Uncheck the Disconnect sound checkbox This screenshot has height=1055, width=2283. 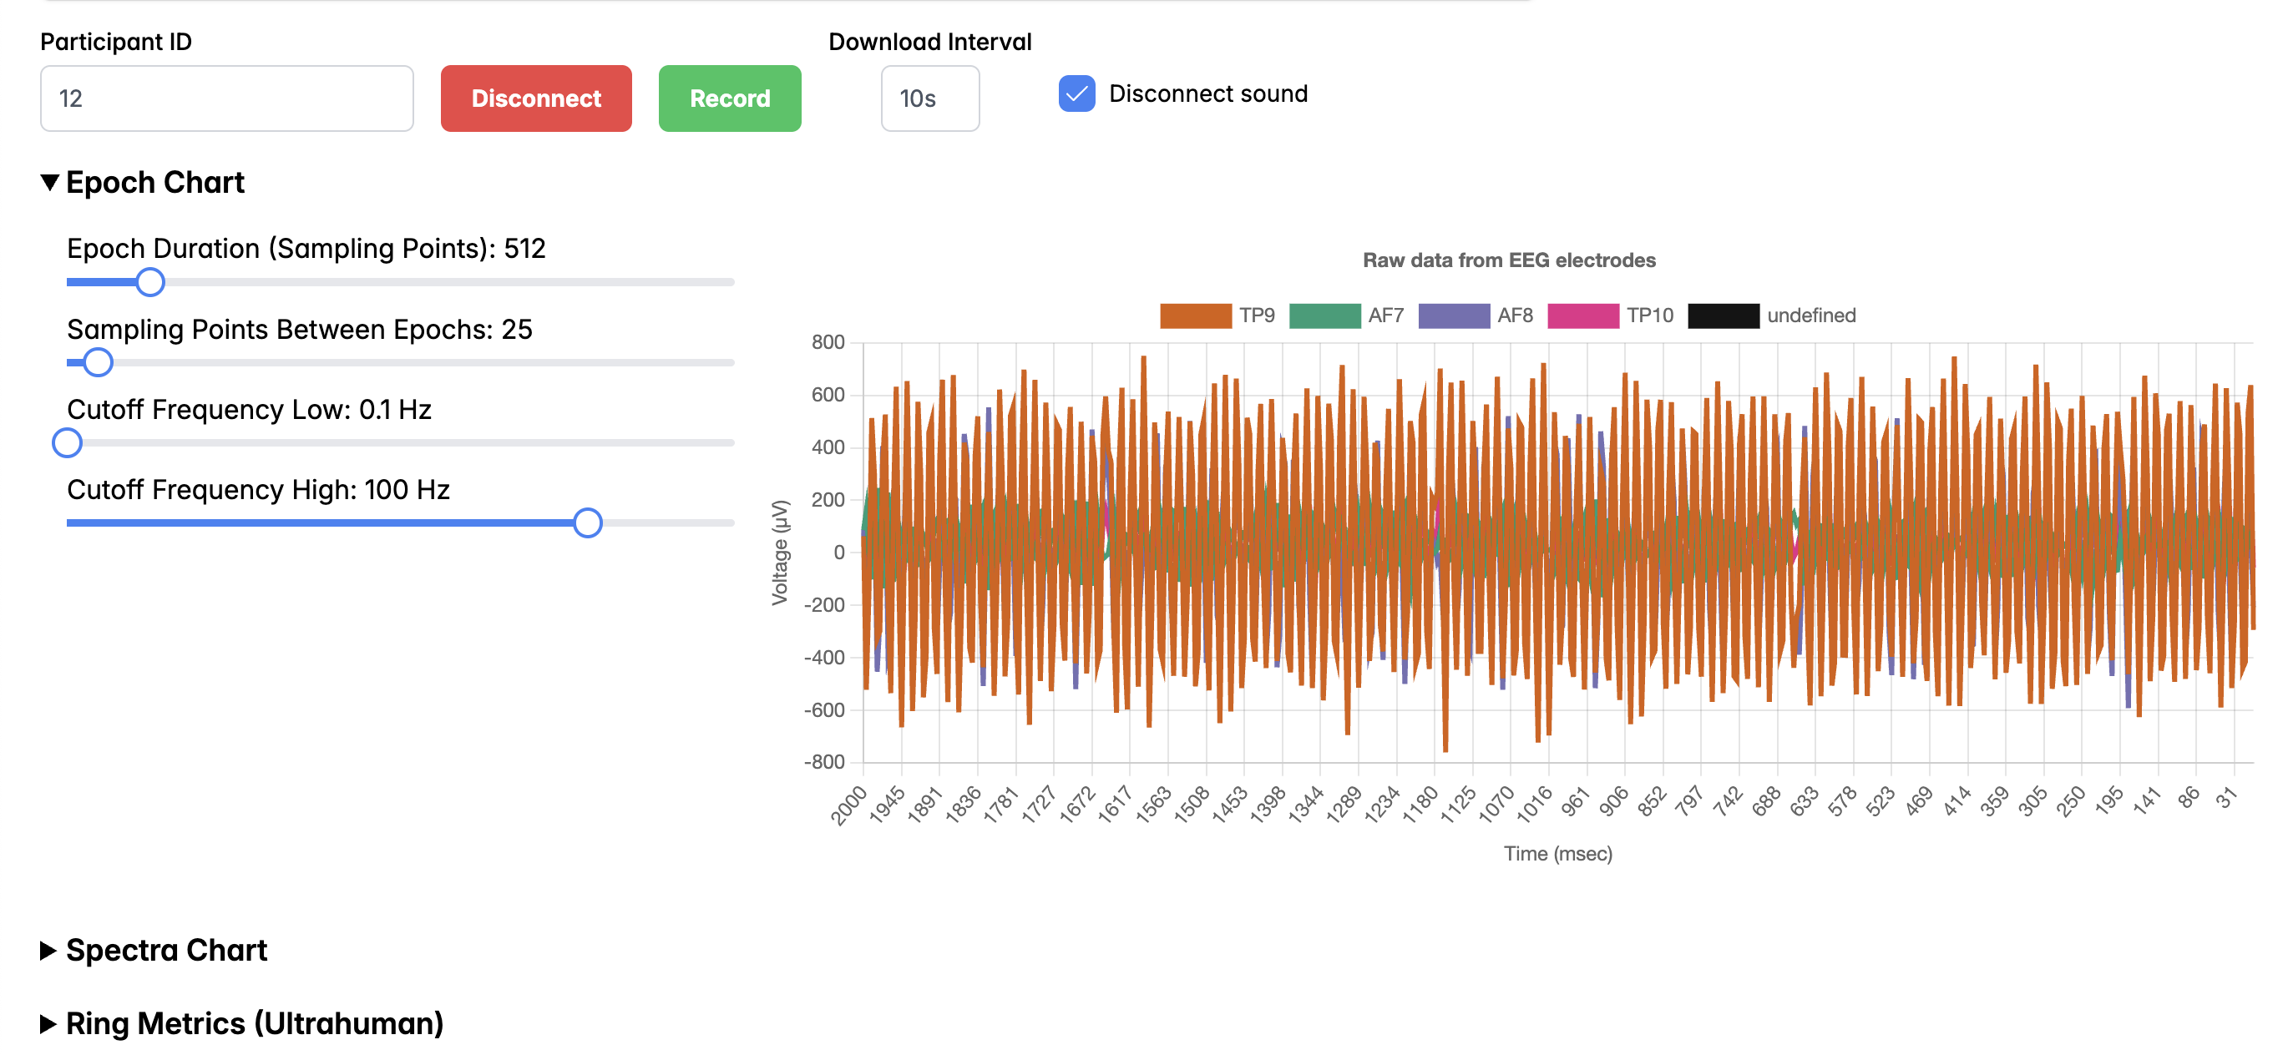click(1076, 93)
